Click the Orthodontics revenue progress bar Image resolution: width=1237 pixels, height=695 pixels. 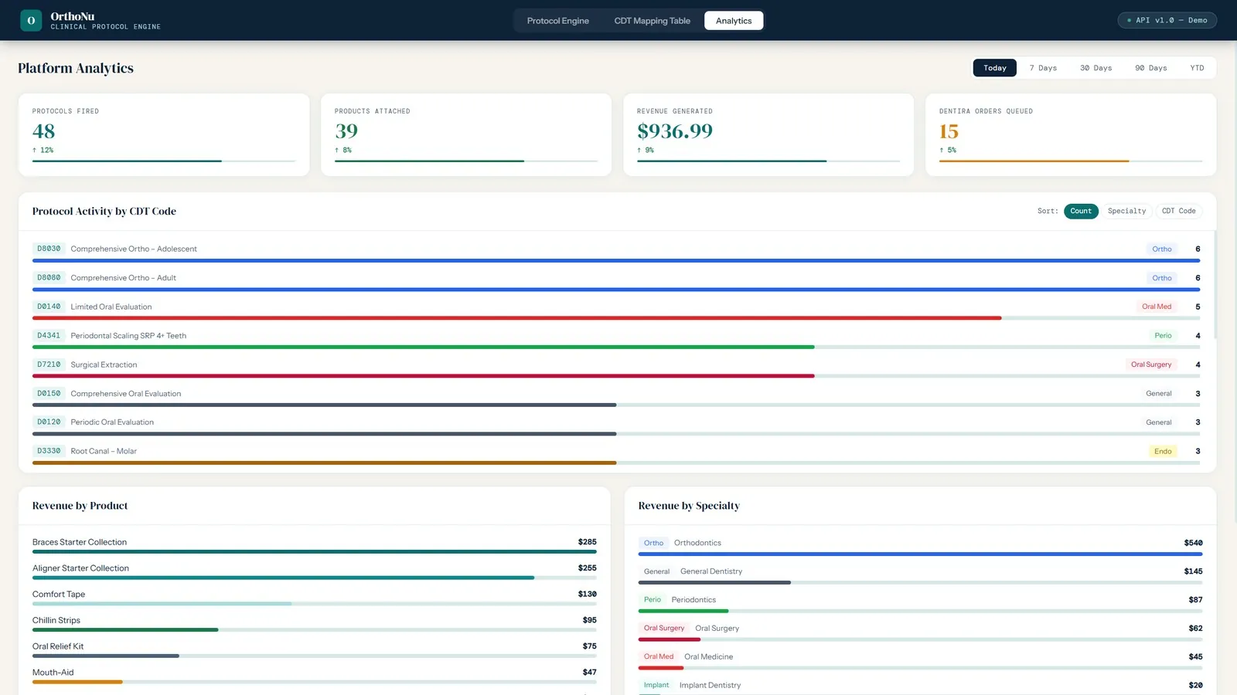click(x=920, y=554)
